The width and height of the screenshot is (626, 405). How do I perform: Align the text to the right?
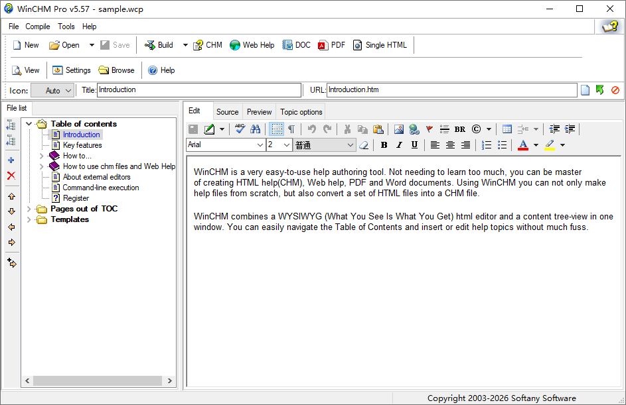465,145
